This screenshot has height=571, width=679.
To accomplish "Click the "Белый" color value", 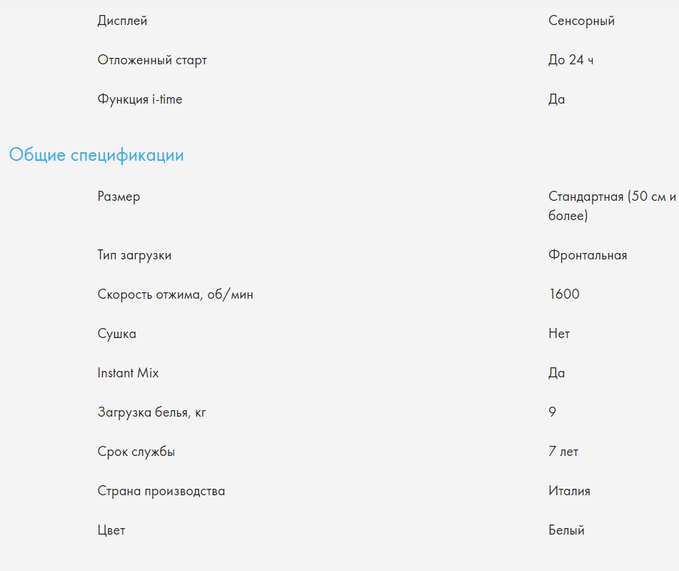I will click(566, 530).
